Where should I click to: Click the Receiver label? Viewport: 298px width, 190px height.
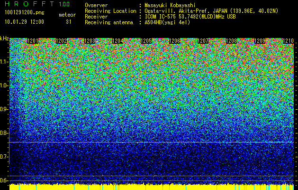96,17
